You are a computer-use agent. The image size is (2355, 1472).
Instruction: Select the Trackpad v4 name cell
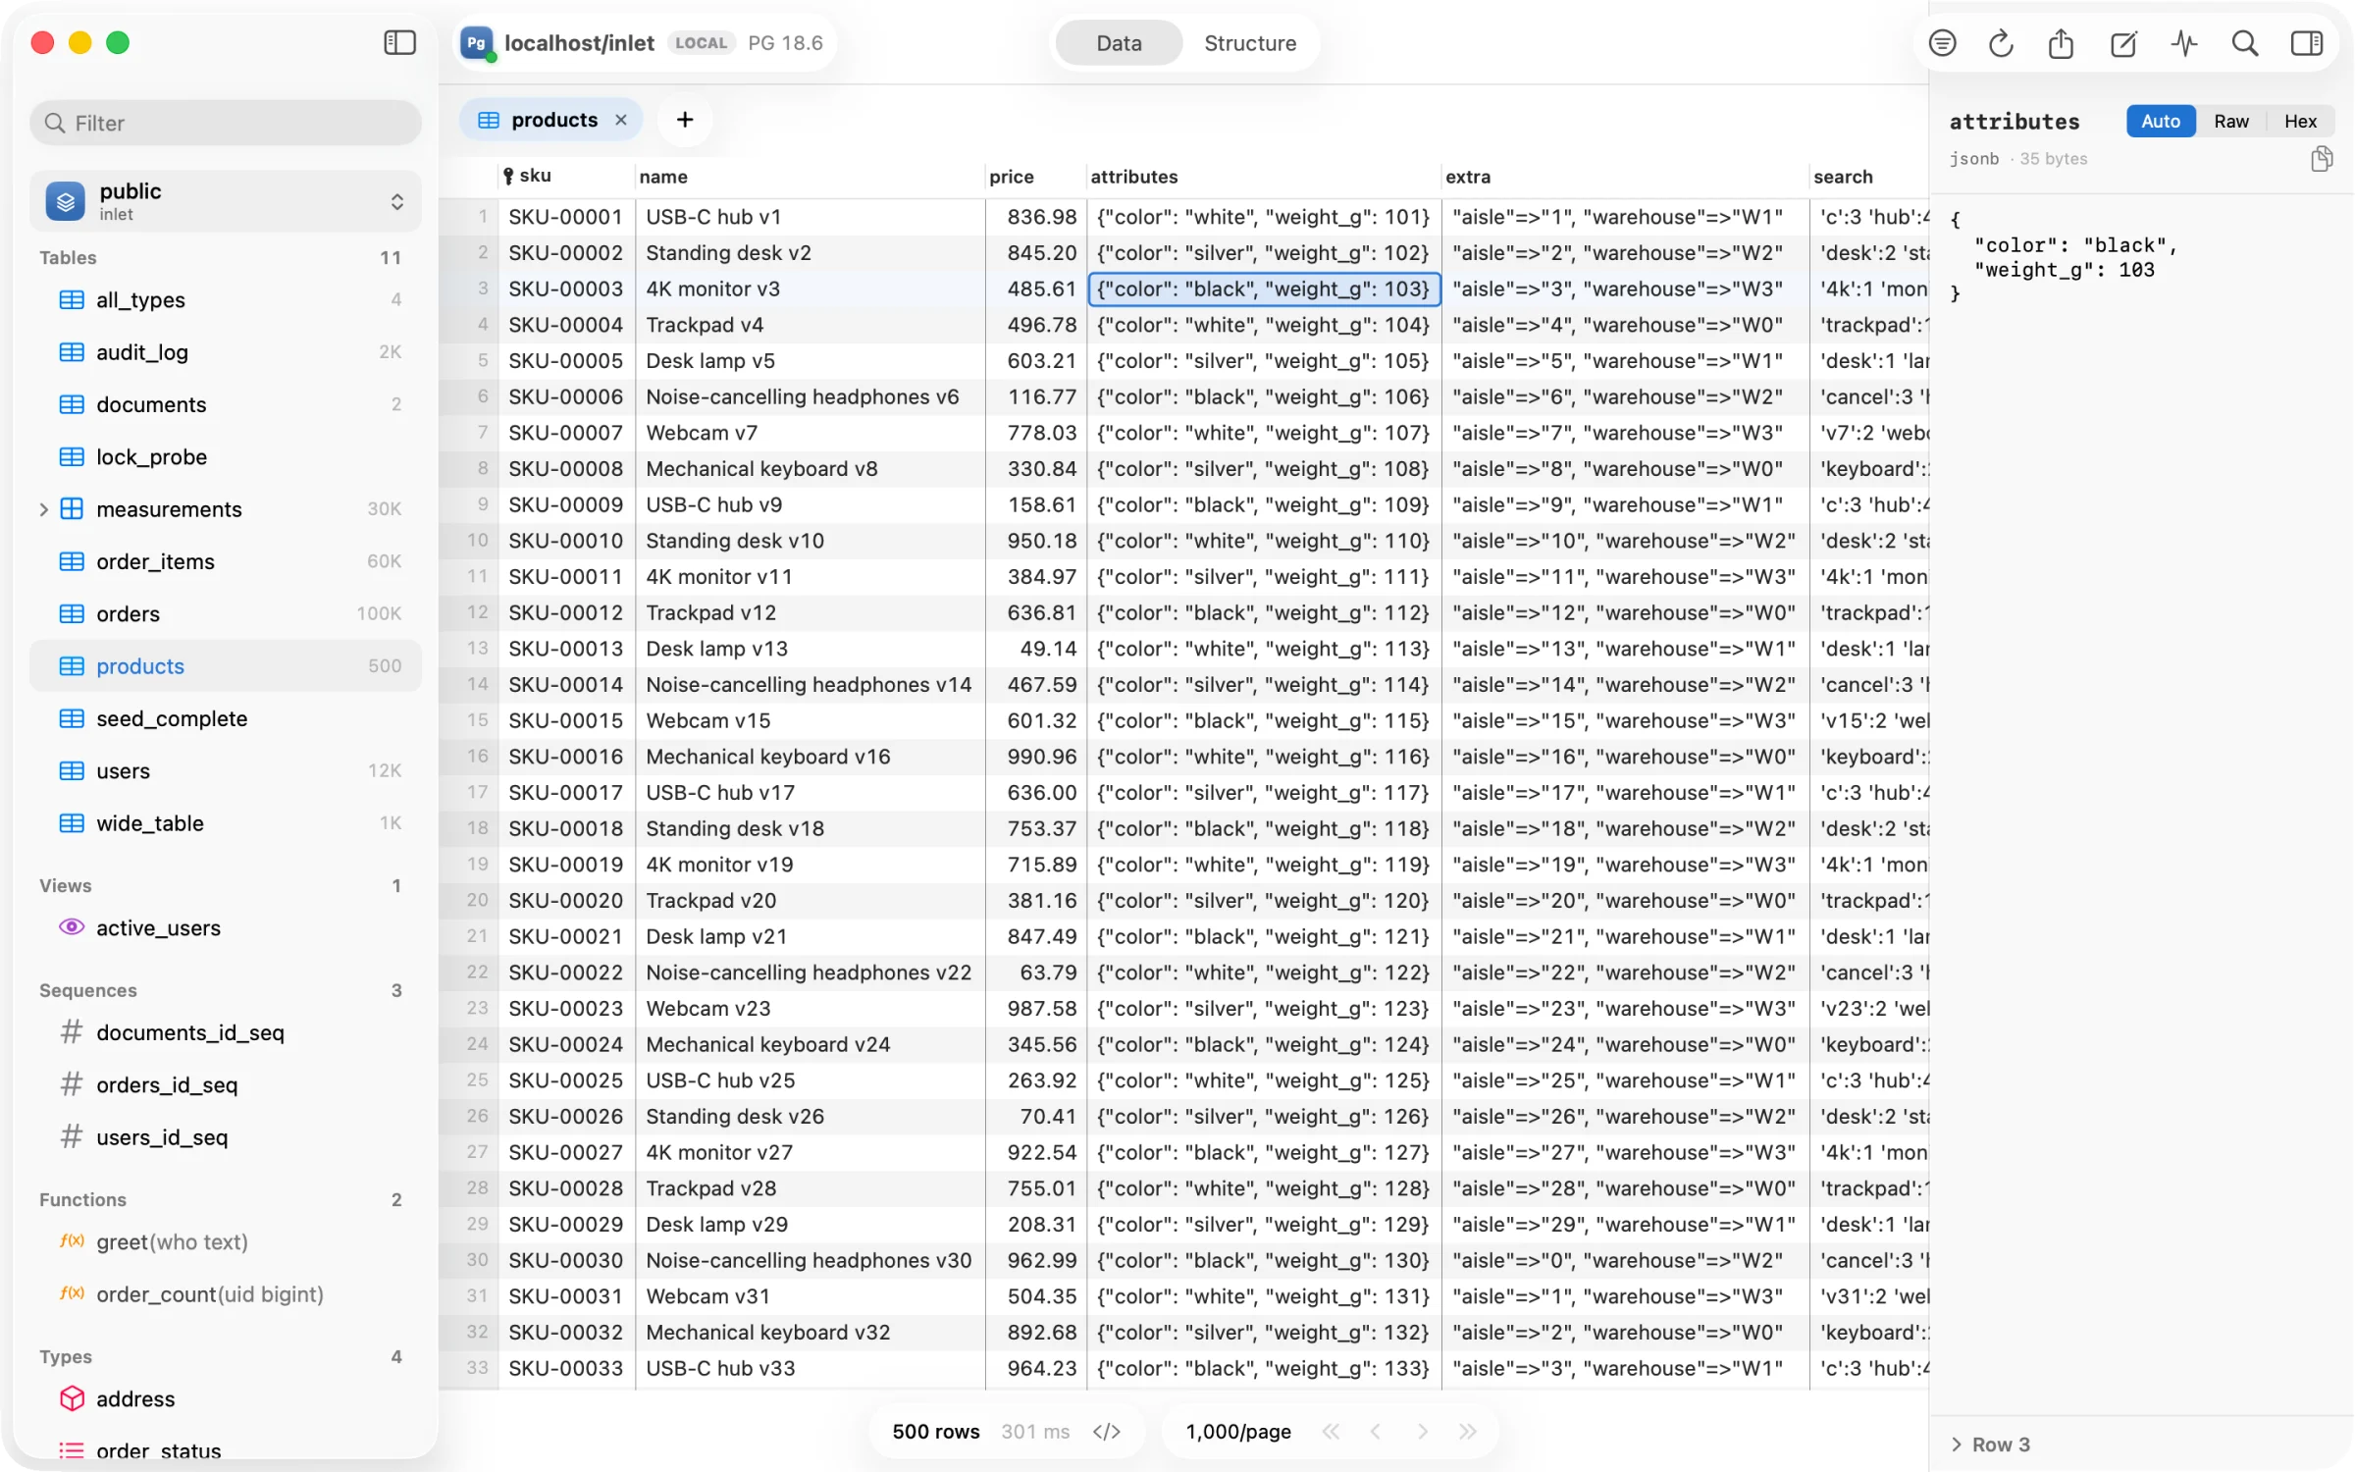tap(811, 325)
